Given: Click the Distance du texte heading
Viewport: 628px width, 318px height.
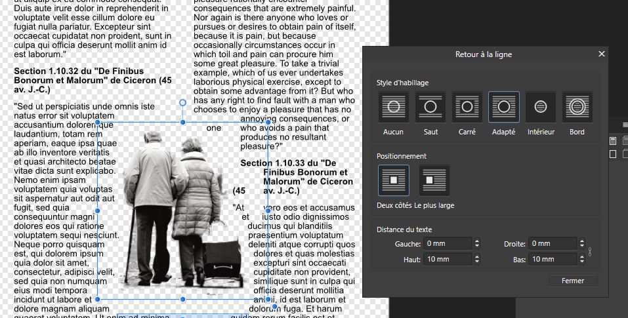Looking at the screenshot, I should [x=404, y=229].
